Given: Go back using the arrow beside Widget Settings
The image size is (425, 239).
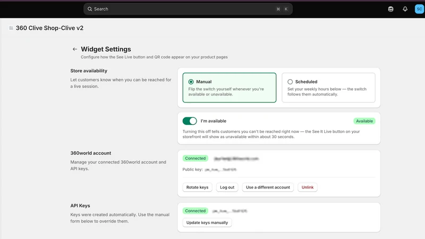Looking at the screenshot, I should pos(75,49).
